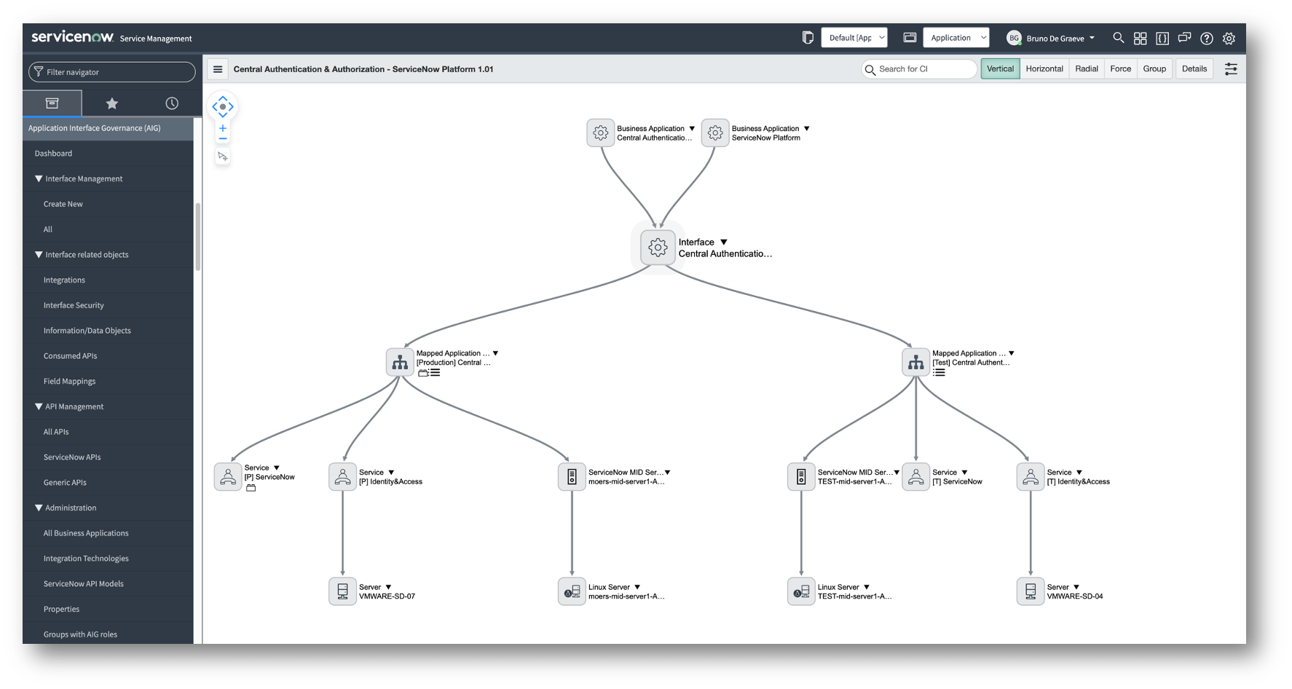Viewport: 1292px width, 689px height.
Task: Open the Application scope dropdown
Action: 956,37
